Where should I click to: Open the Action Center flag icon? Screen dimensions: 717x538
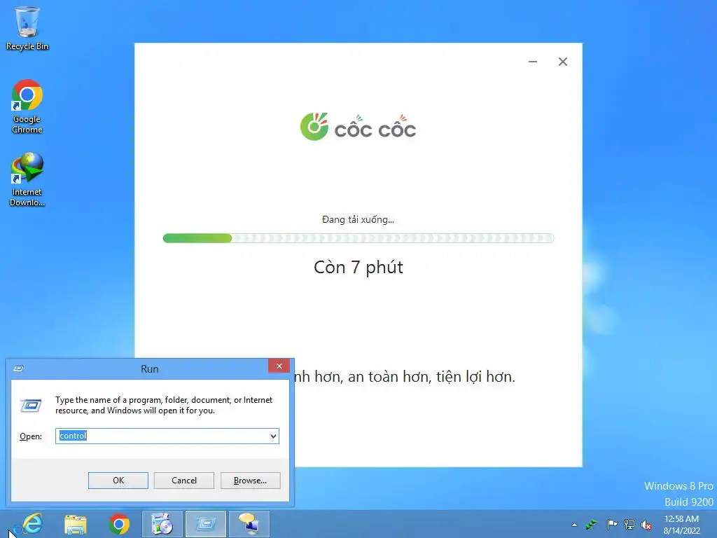612,524
